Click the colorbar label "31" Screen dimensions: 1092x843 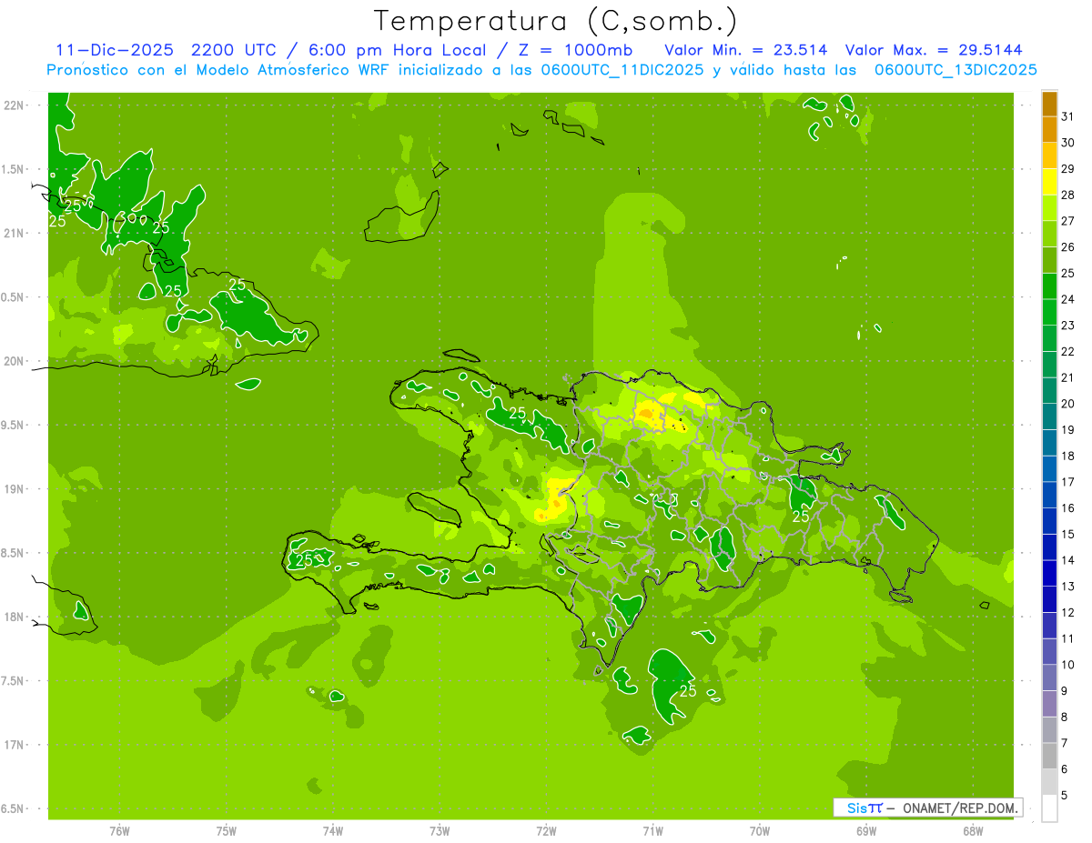coord(1067,116)
